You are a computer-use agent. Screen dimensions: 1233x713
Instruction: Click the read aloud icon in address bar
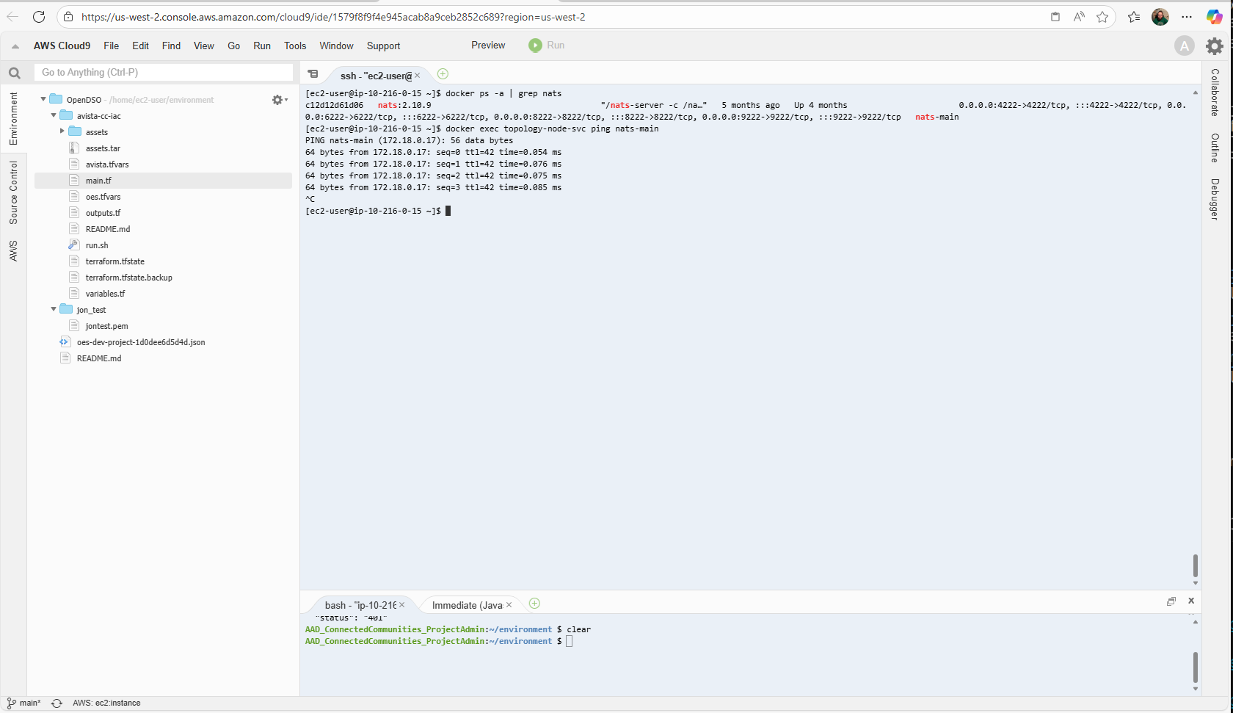(x=1079, y=17)
